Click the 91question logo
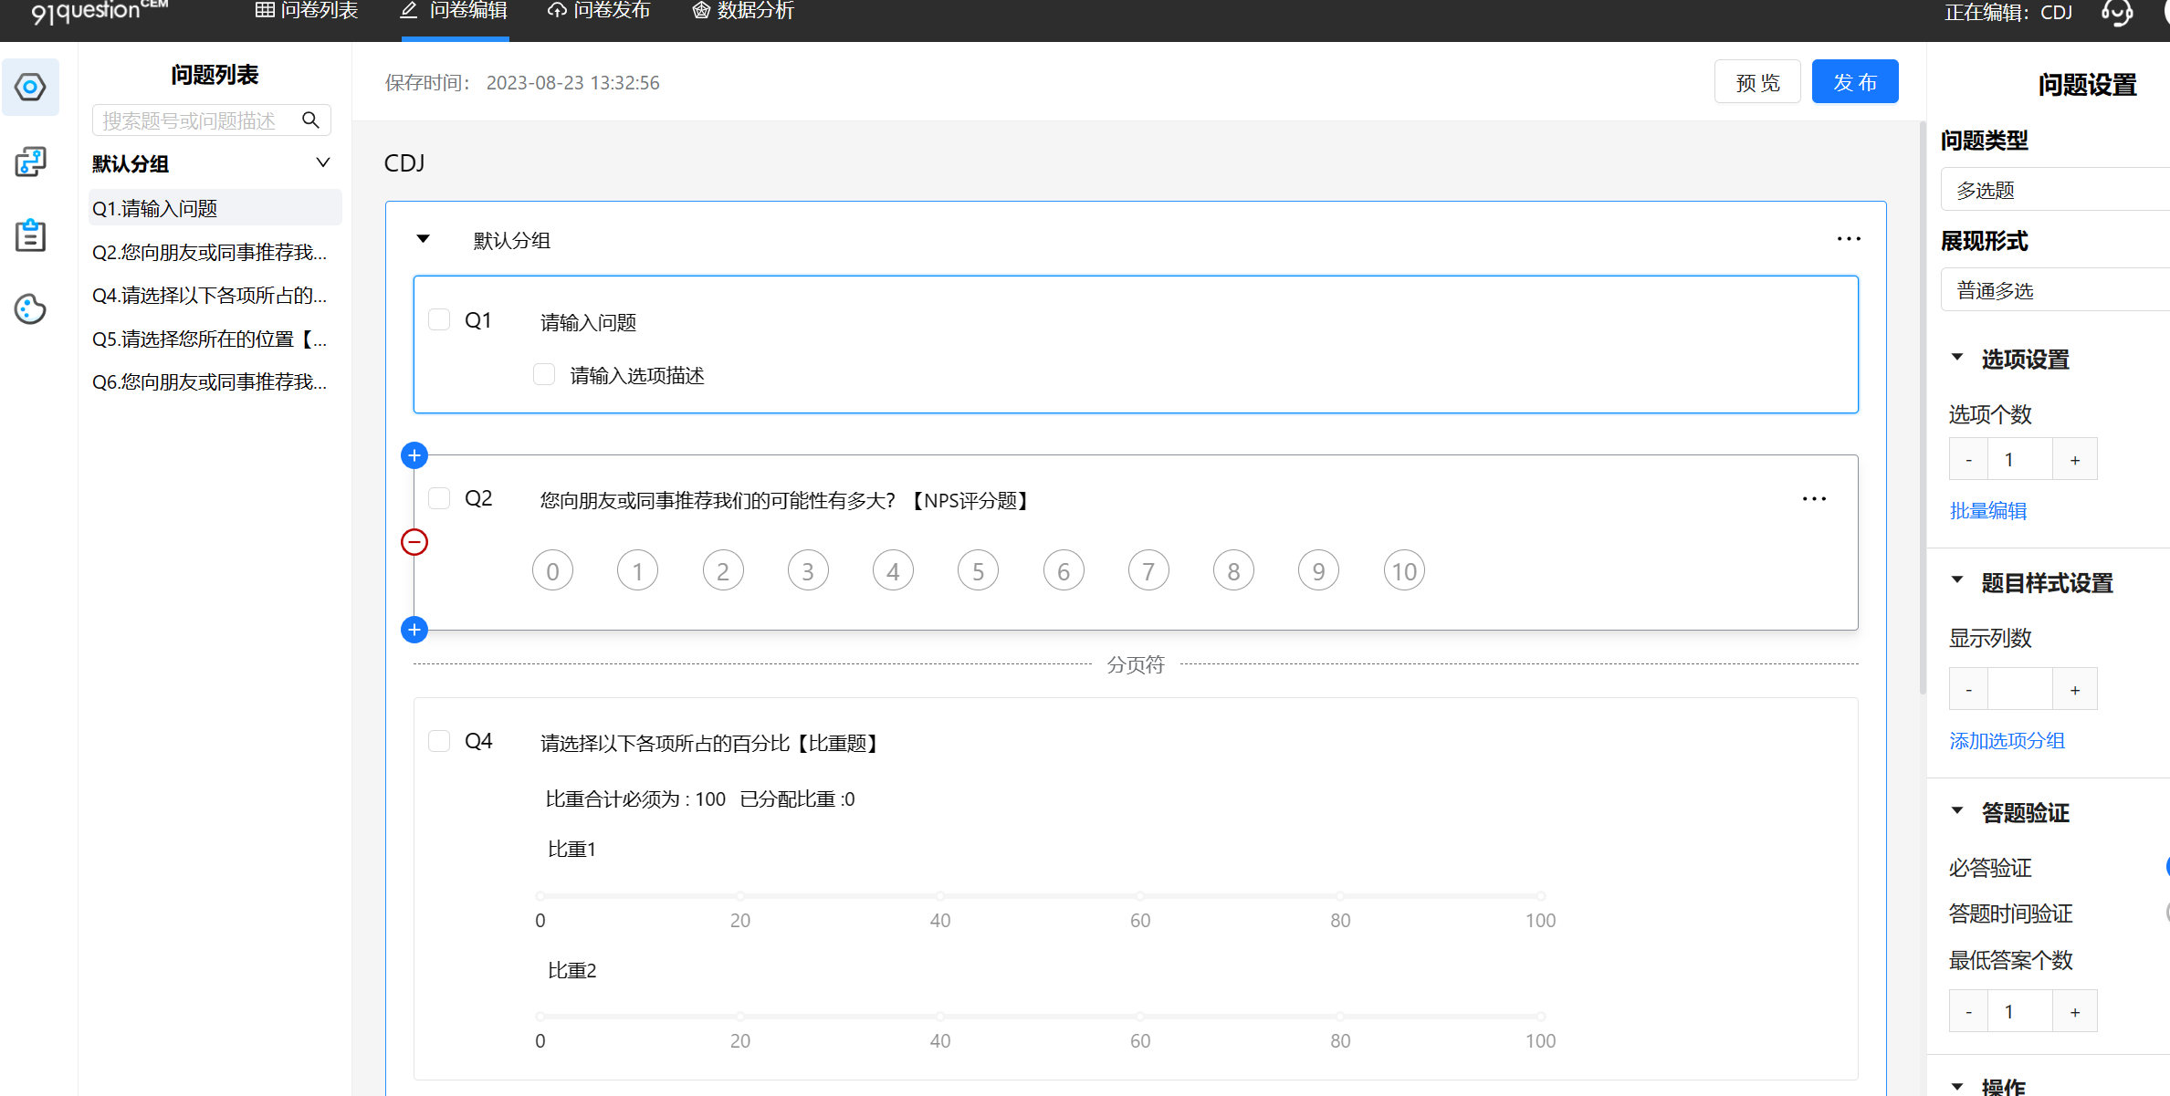This screenshot has height=1096, width=2170. (99, 12)
